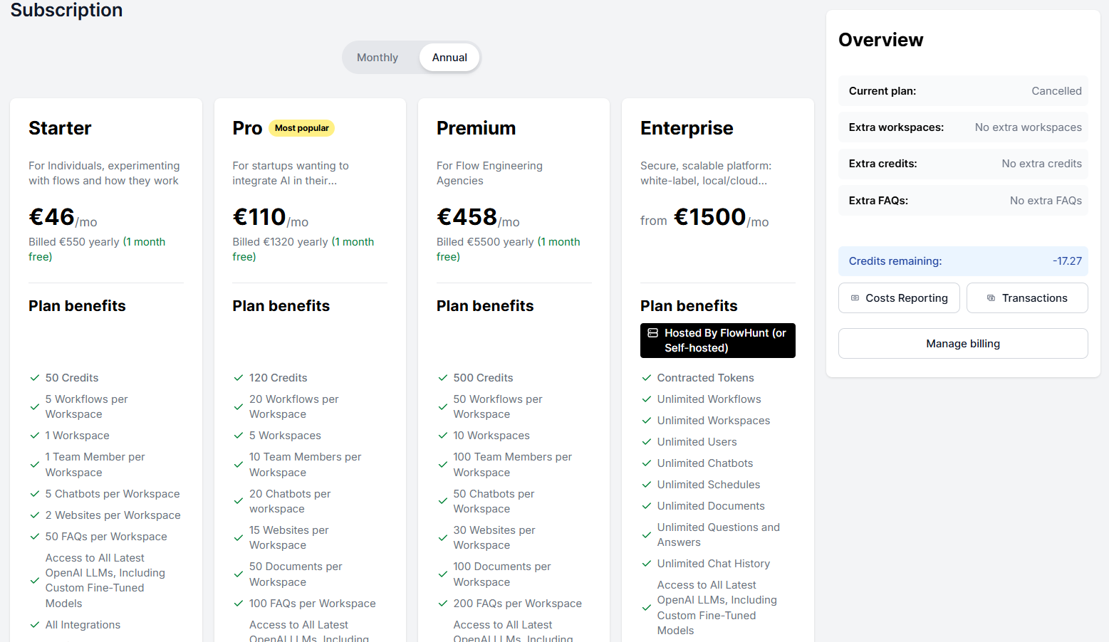Click the Current plan Cancelled row
The image size is (1109, 642).
pos(963,91)
